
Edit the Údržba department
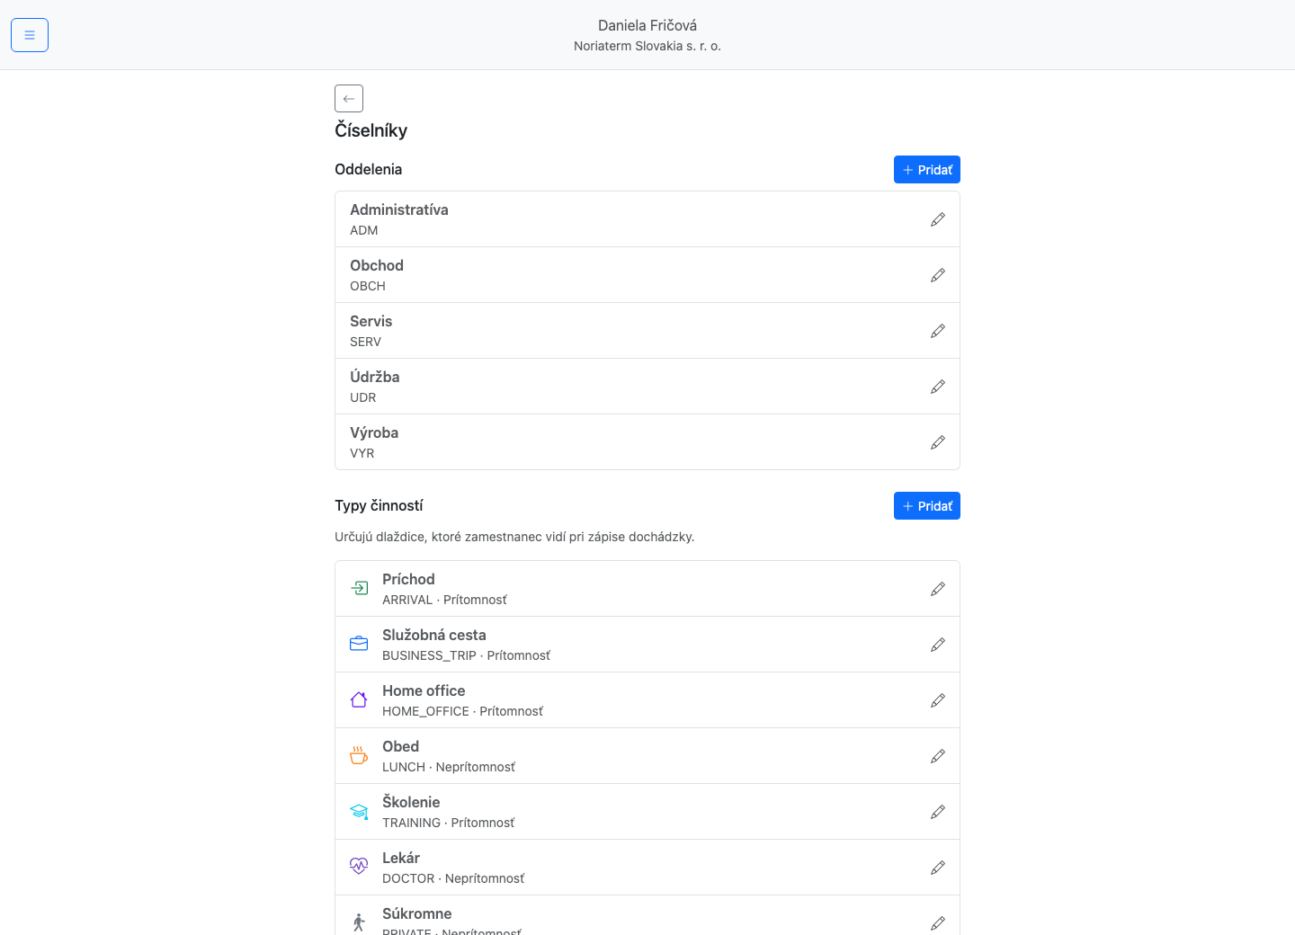coord(938,387)
